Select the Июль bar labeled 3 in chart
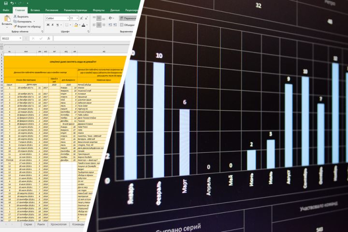The image size is (348, 232). pos(271,154)
